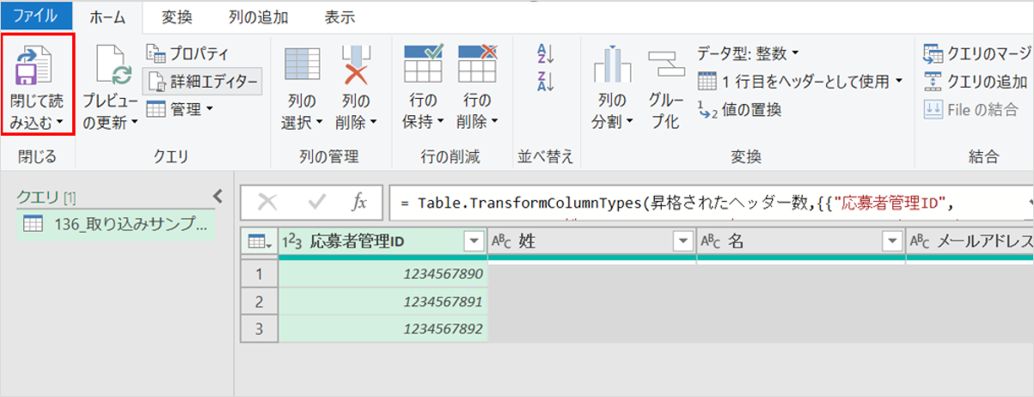1034x397 pixels.
Task: Switch to the 変換 tab
Action: (177, 16)
